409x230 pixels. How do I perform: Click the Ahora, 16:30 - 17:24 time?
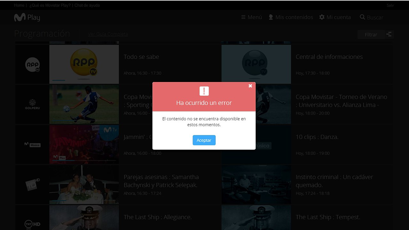pos(143,193)
